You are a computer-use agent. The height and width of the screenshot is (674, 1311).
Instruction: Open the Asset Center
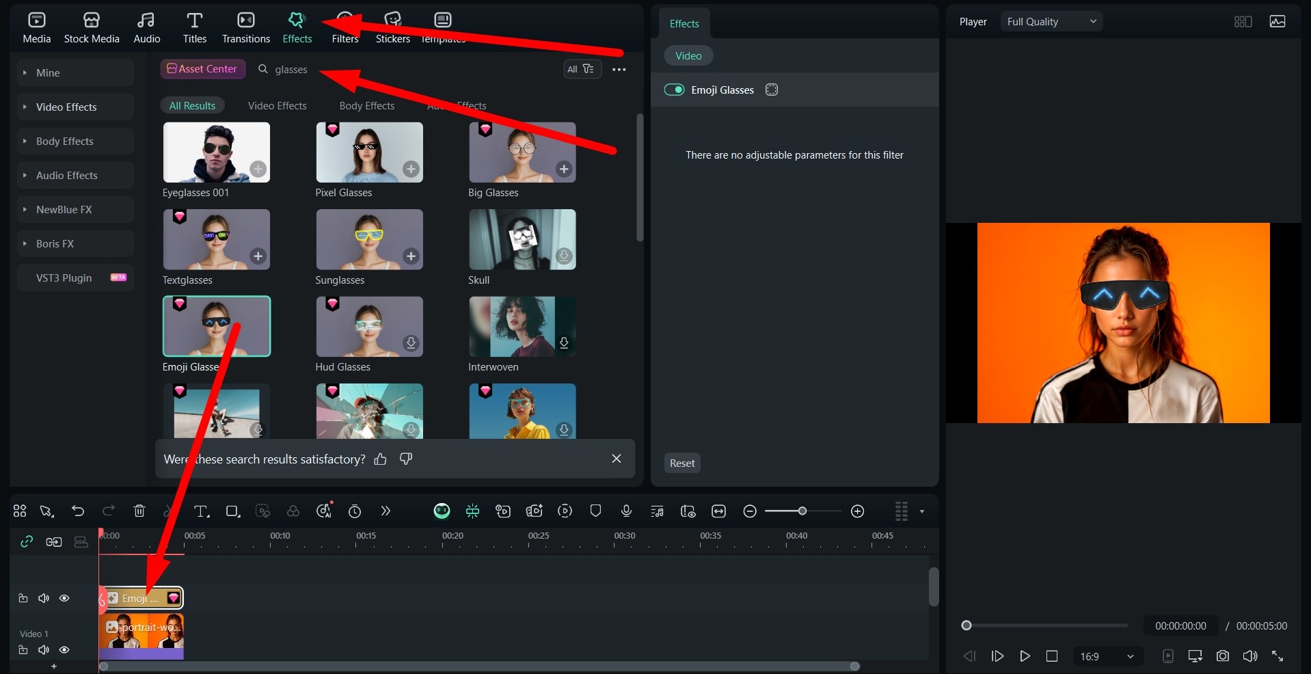pyautogui.click(x=202, y=69)
